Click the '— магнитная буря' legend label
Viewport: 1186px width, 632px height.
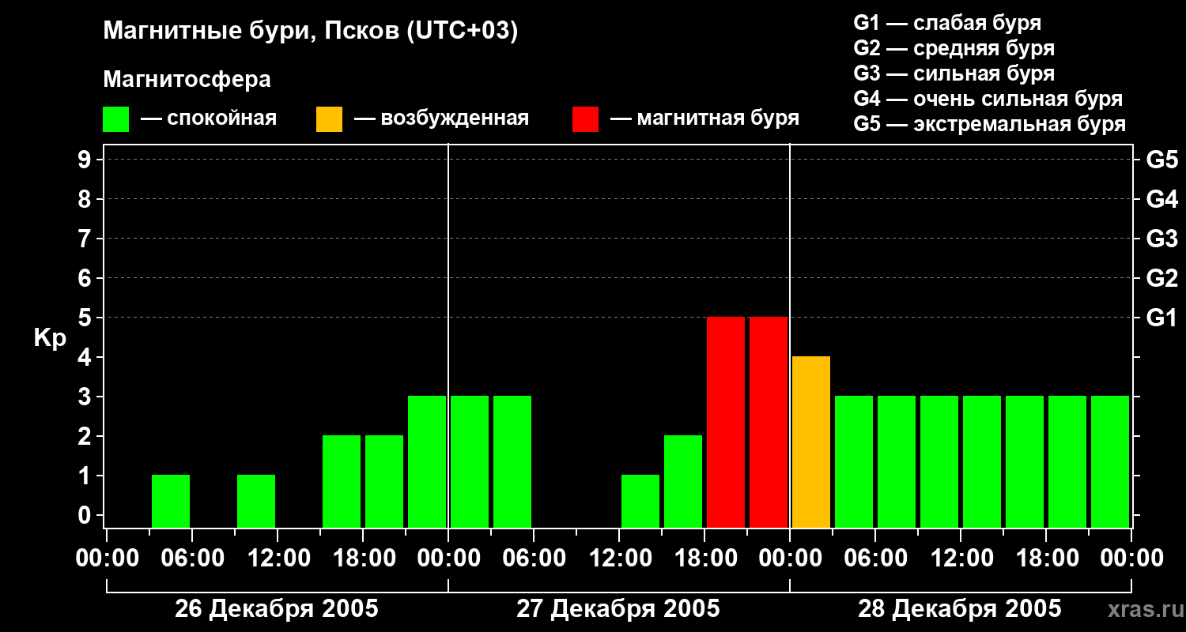click(x=705, y=119)
